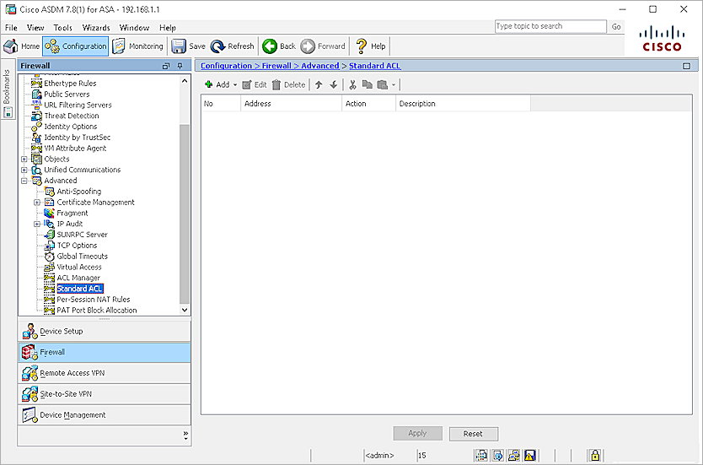
Task: Click the scissors Cut icon
Action: 353,84
